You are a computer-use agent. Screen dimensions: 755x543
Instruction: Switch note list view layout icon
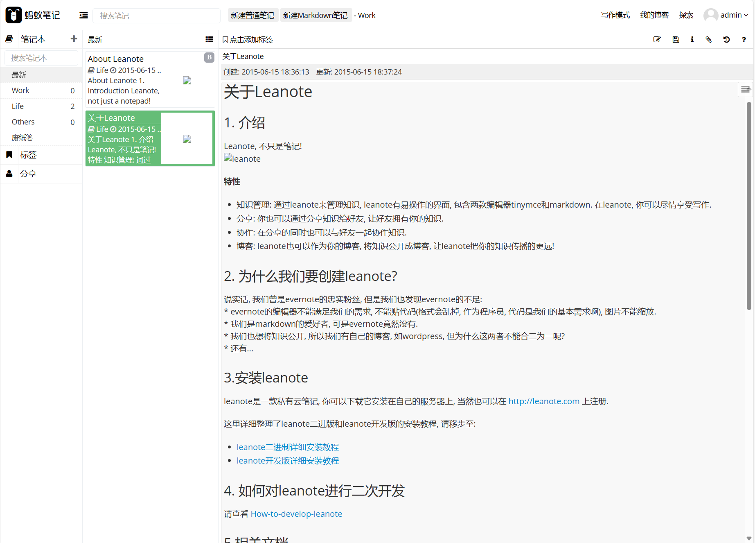pos(209,39)
